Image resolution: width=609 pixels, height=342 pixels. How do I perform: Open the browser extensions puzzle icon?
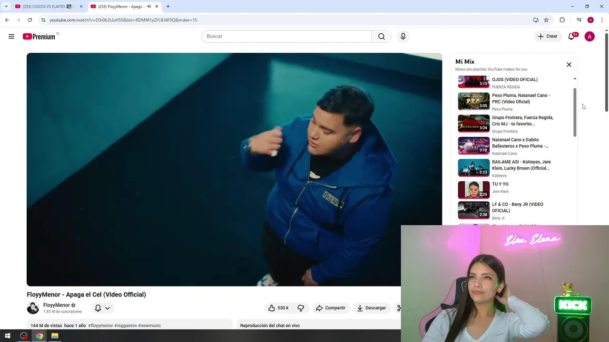[x=562, y=20]
